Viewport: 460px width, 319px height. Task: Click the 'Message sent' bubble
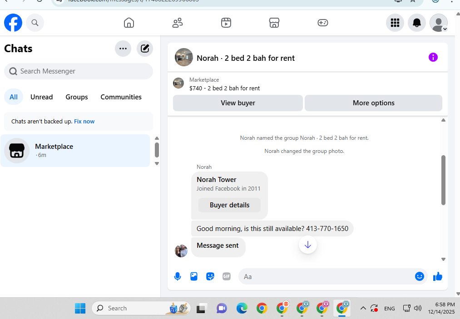tap(218, 247)
